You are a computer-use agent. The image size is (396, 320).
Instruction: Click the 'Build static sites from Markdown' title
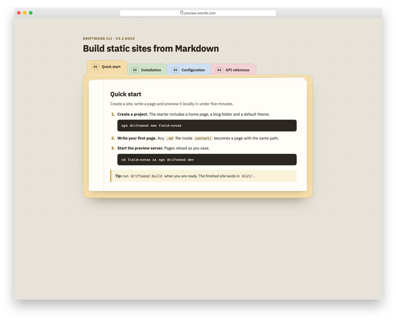tap(151, 48)
